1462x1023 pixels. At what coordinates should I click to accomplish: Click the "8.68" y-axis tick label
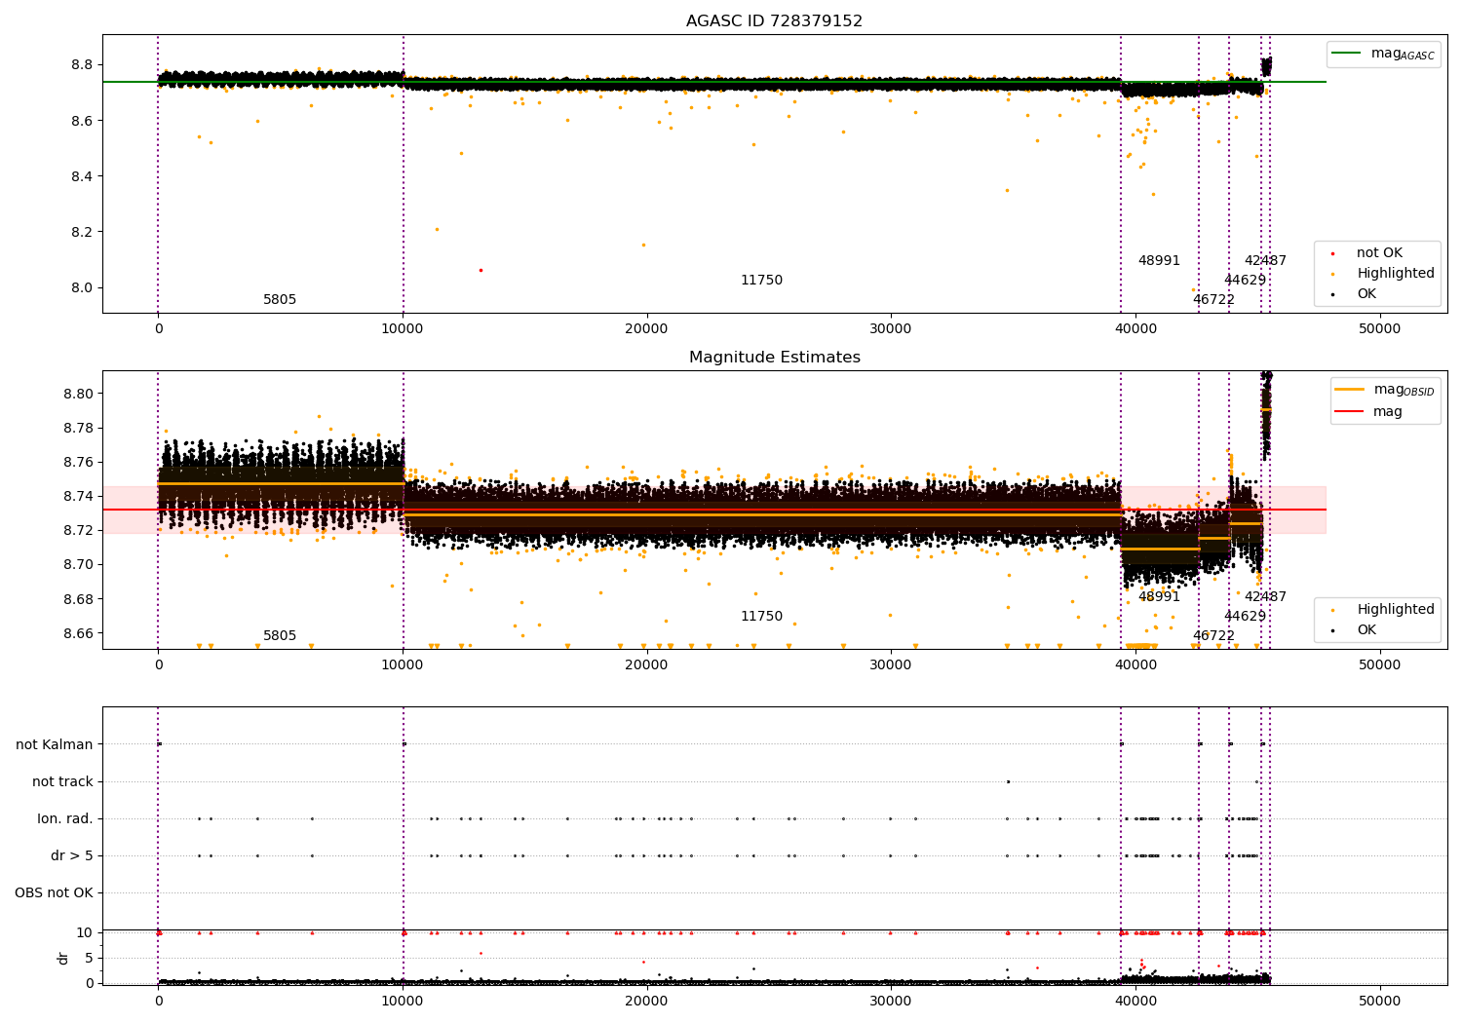77,599
